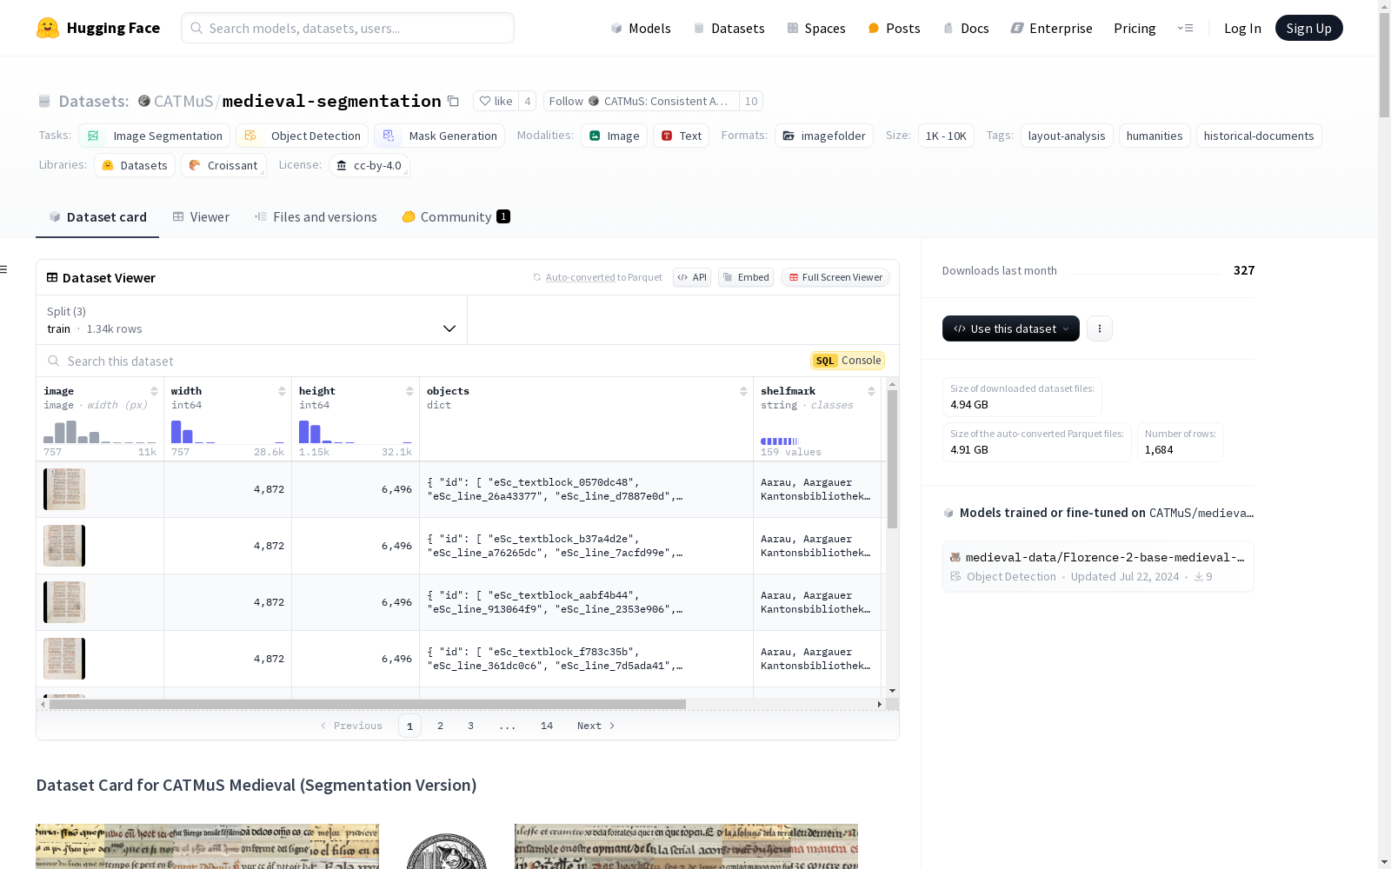Follow the CATMuS organization

coord(642,101)
